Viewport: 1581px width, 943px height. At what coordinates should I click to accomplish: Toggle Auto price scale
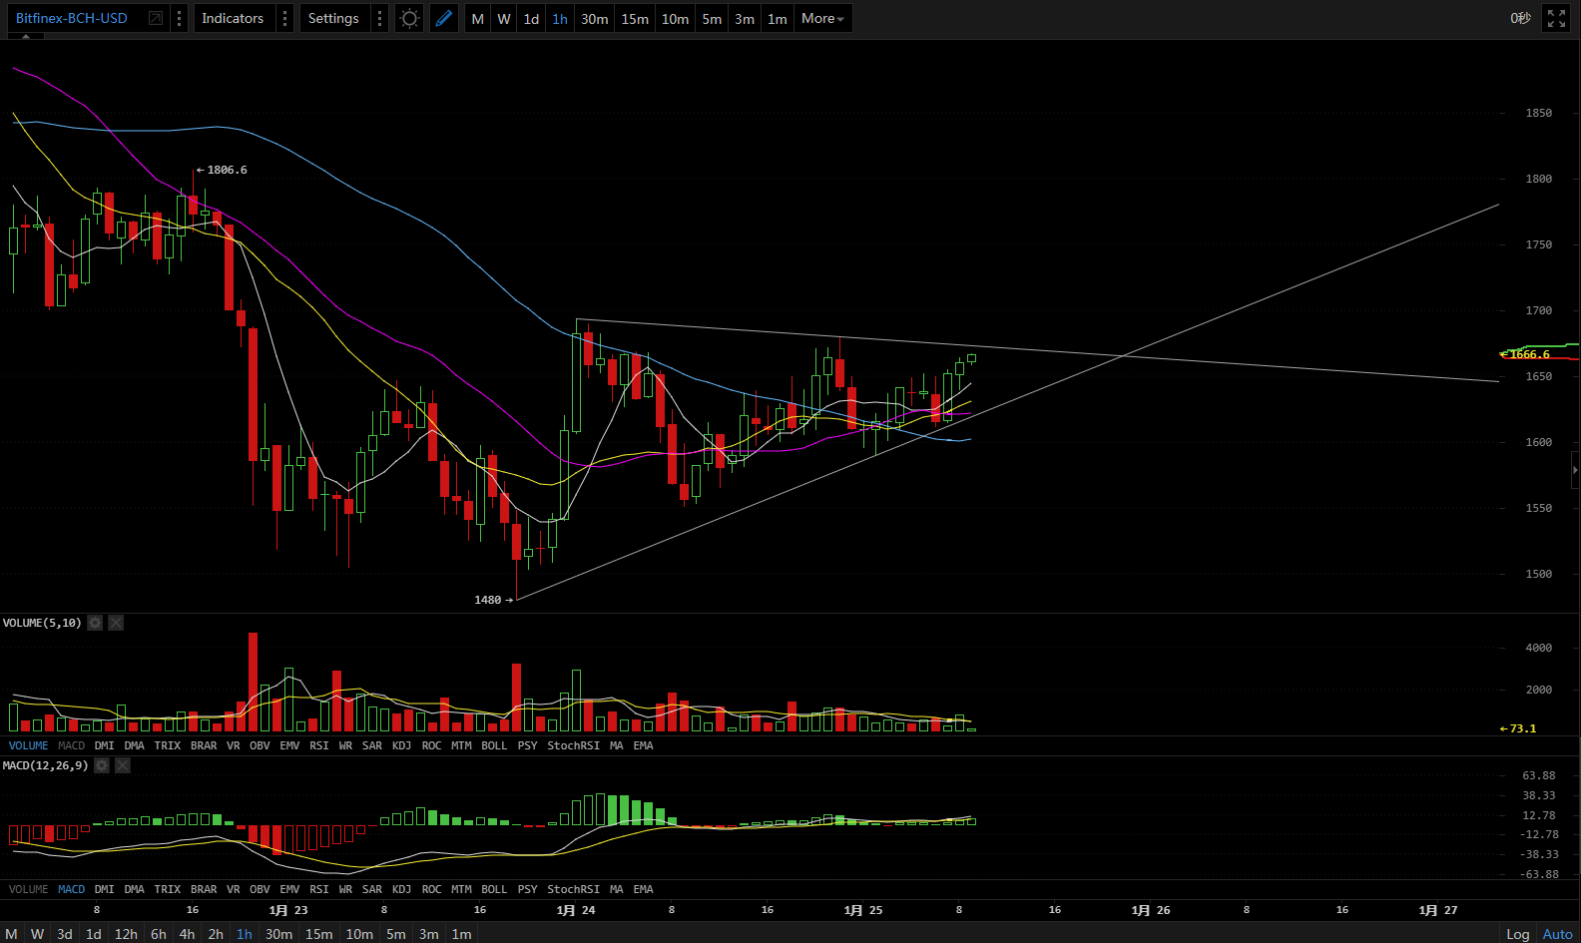click(1557, 934)
